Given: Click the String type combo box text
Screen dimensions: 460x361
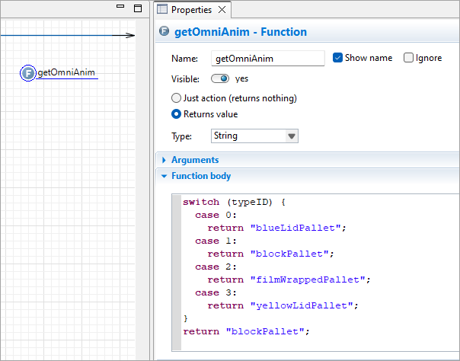Looking at the screenshot, I should [x=245, y=136].
